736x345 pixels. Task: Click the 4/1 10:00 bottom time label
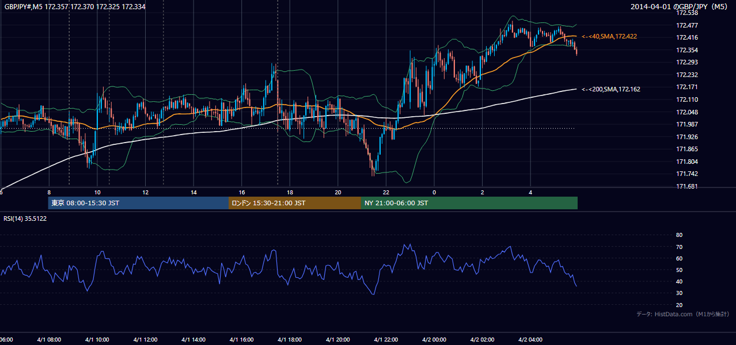[97, 340]
